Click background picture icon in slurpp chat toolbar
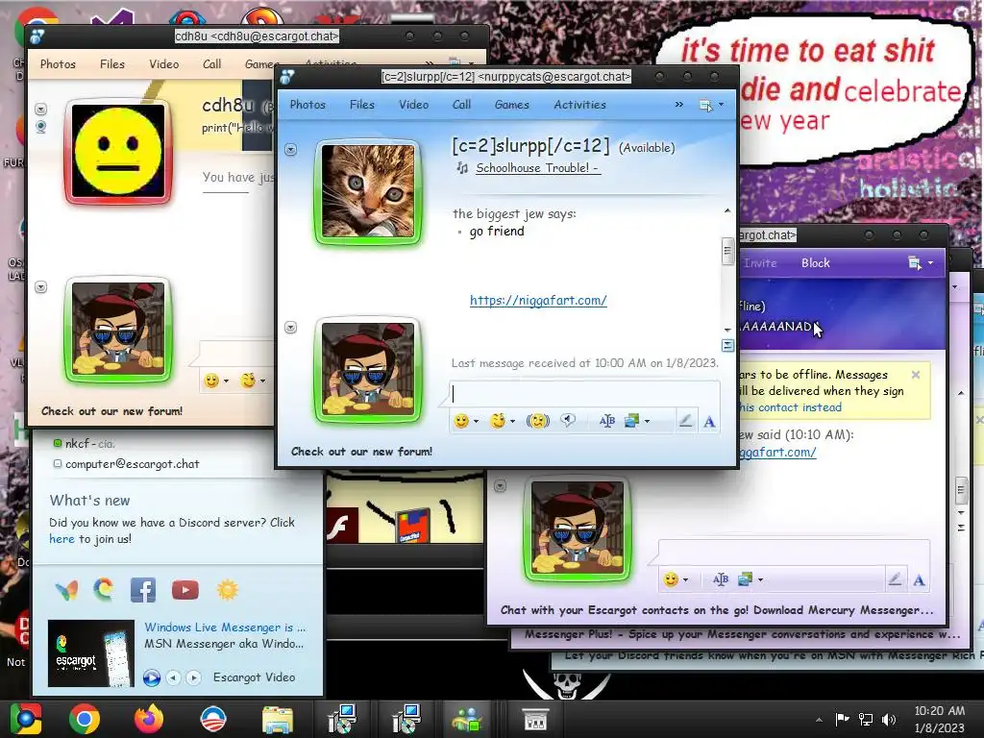984x738 pixels. pyautogui.click(x=631, y=421)
